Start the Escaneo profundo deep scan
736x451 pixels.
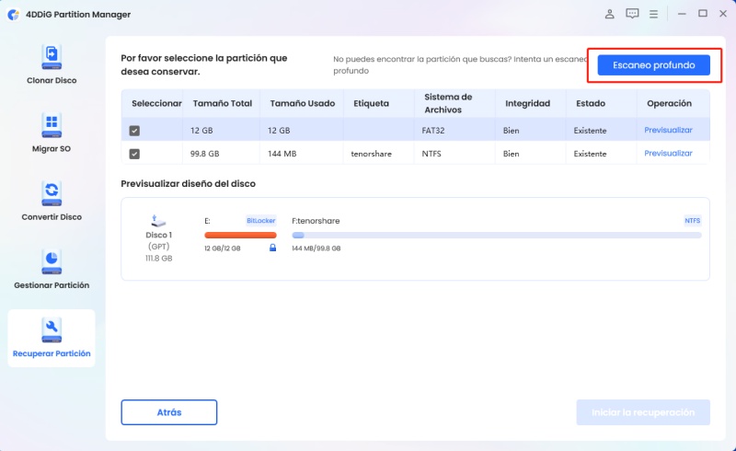653,65
